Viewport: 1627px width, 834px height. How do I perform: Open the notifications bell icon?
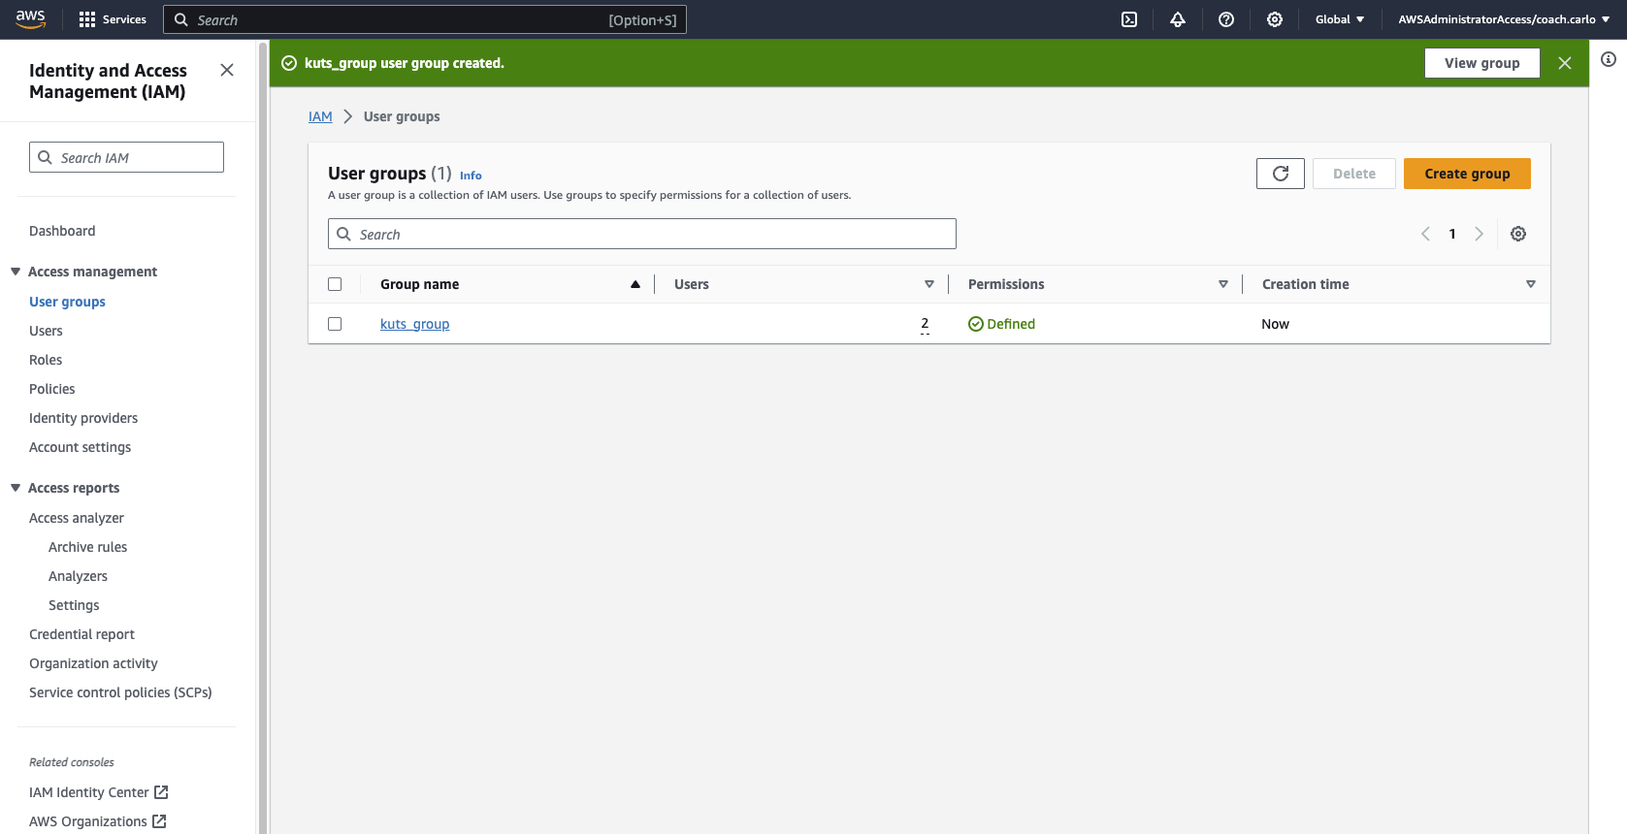(1178, 19)
